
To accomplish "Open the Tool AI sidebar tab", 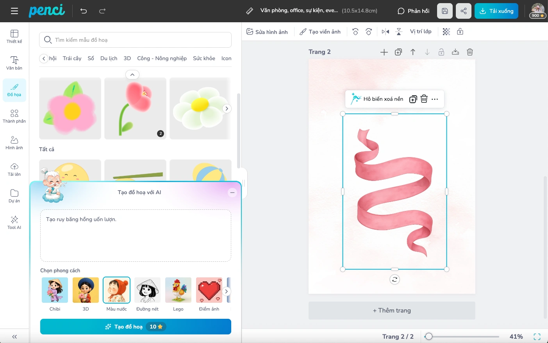I will [14, 223].
